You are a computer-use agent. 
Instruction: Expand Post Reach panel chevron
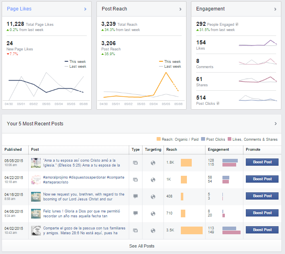tap(180, 9)
